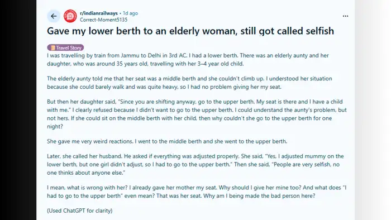Open the Correct-Moment5135 user profile
The image size is (391, 220).
point(103,20)
